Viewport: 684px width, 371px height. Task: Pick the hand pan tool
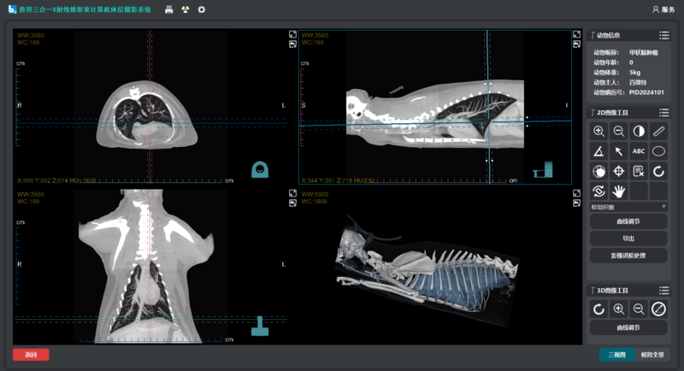click(618, 191)
